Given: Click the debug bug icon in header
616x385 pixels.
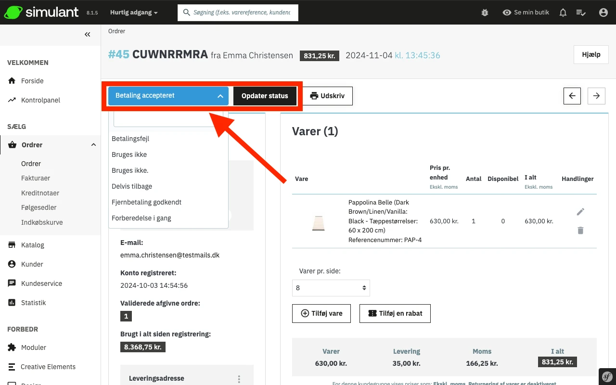Looking at the screenshot, I should tap(485, 13).
